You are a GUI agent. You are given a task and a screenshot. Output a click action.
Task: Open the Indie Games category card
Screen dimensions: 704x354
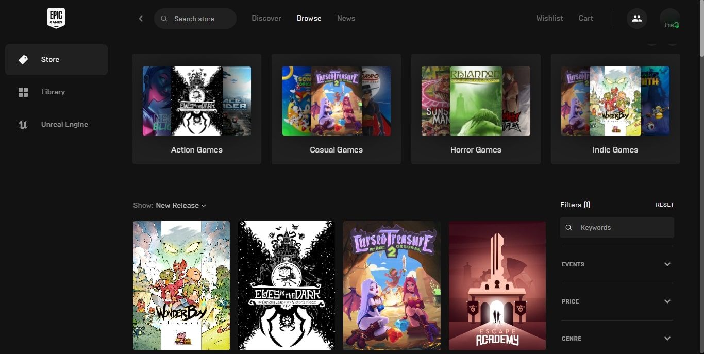[x=615, y=109]
